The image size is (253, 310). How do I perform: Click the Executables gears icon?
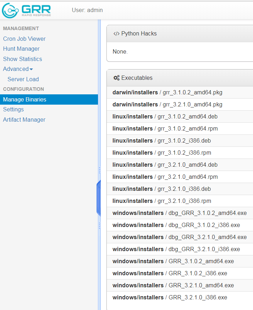click(116, 78)
